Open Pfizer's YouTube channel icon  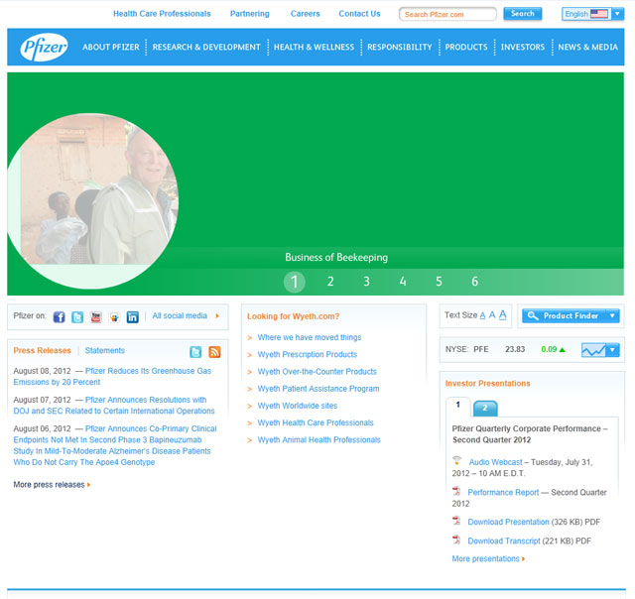(x=96, y=317)
